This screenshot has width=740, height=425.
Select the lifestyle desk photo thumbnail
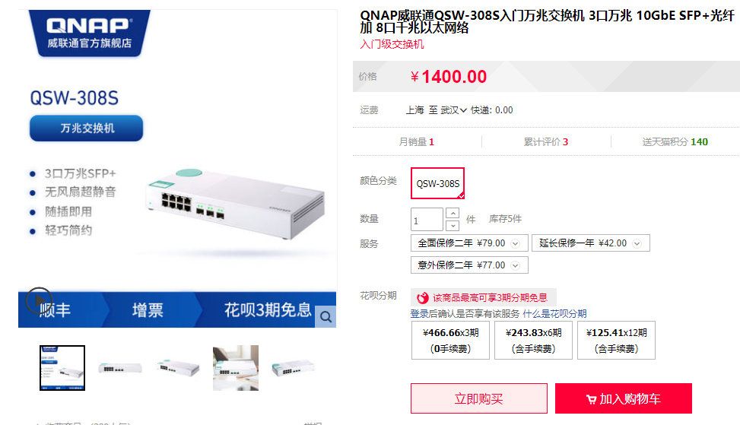click(x=236, y=368)
